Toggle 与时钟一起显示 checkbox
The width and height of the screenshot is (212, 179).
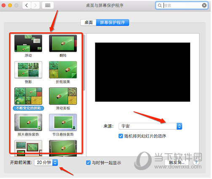coord(88,163)
